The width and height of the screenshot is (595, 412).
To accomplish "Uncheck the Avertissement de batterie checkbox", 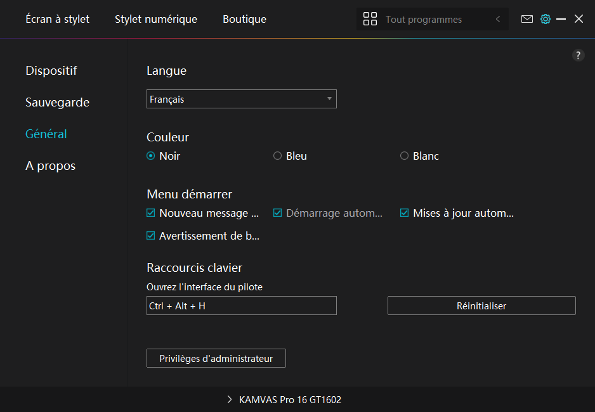I will 151,236.
